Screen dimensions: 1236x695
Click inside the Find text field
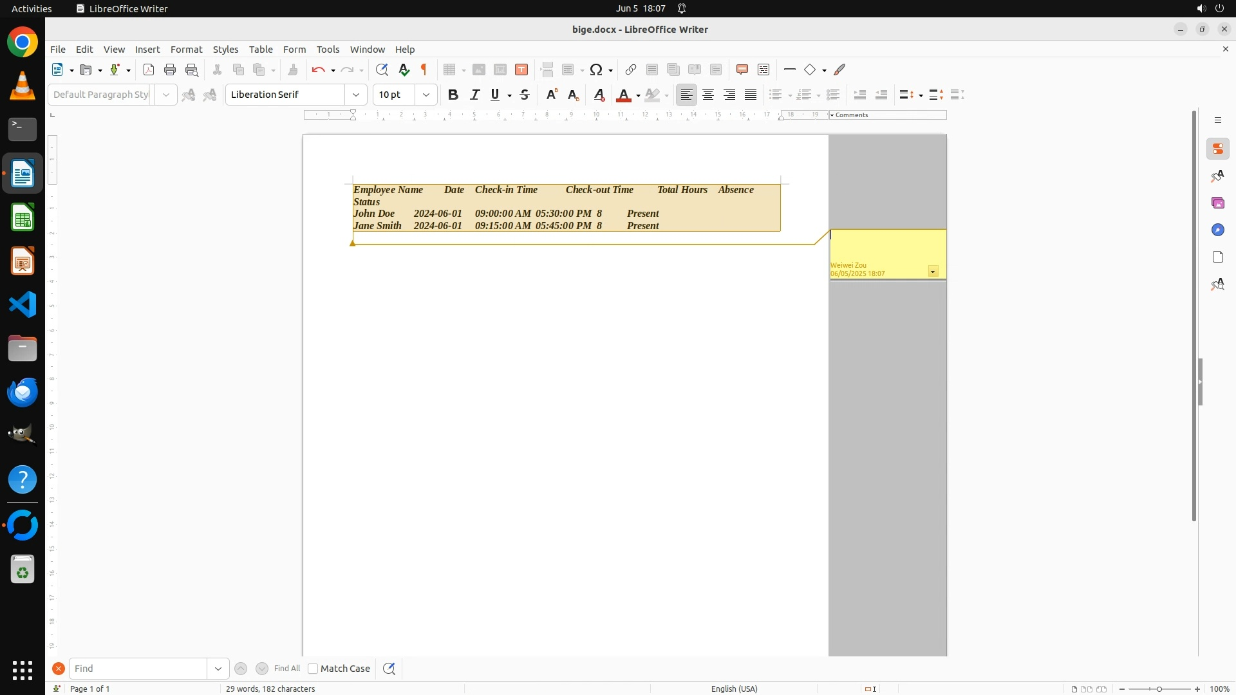coord(138,669)
